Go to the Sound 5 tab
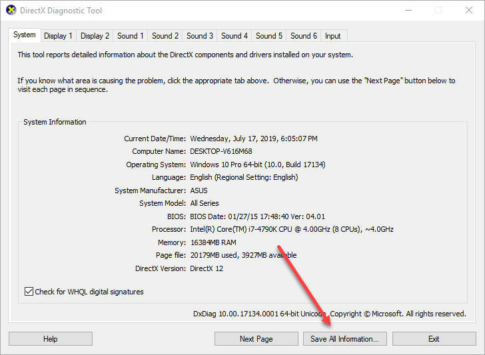Image resolution: width=485 pixels, height=355 pixels. pos(268,36)
